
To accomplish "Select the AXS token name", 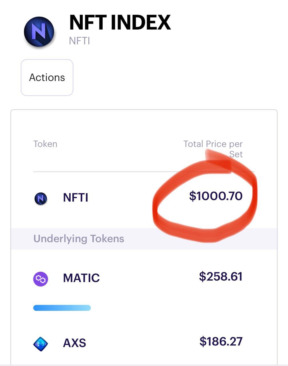I will (74, 343).
